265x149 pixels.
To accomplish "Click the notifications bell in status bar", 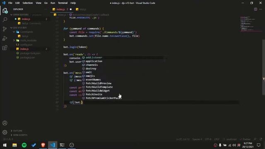I will (x=261, y=139).
